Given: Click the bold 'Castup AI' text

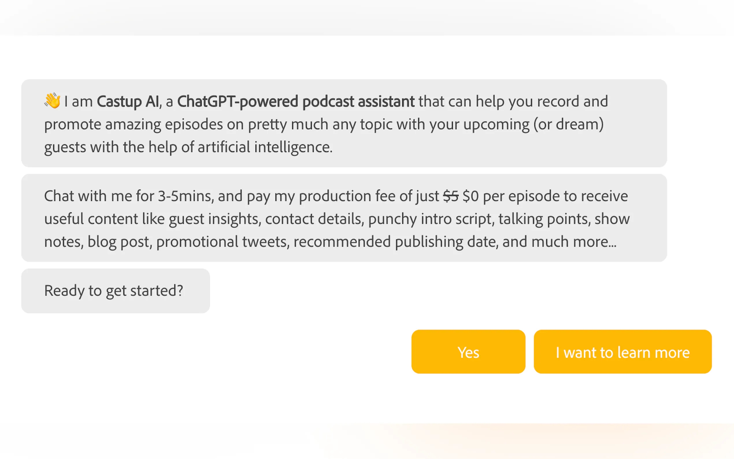Looking at the screenshot, I should pos(128,101).
